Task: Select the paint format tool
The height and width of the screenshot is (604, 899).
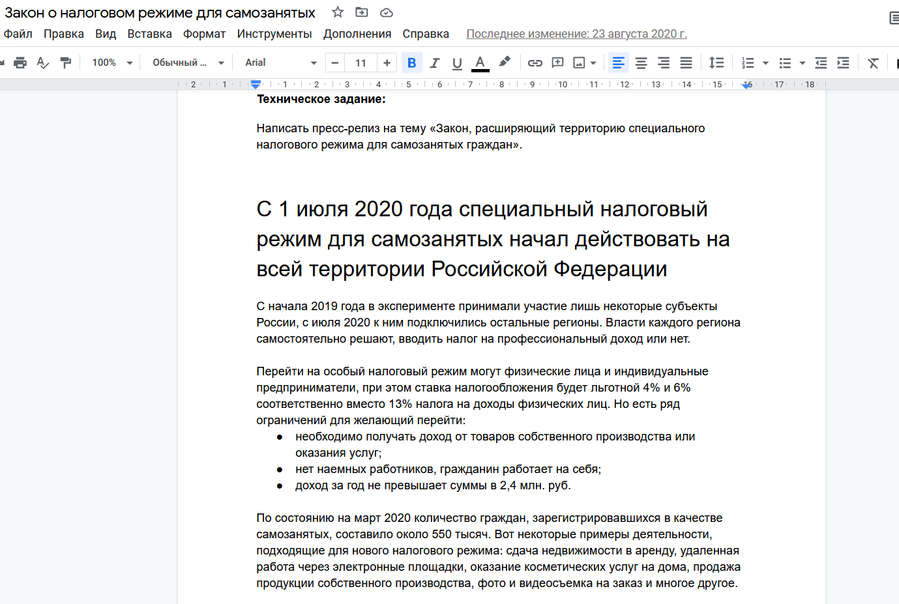Action: [65, 63]
